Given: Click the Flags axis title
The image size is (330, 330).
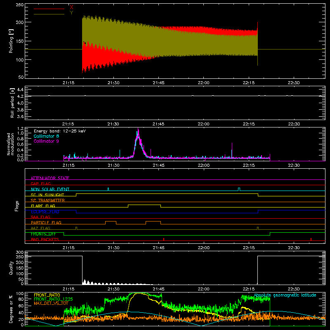Looking at the screenshot, I should click(x=16, y=206).
